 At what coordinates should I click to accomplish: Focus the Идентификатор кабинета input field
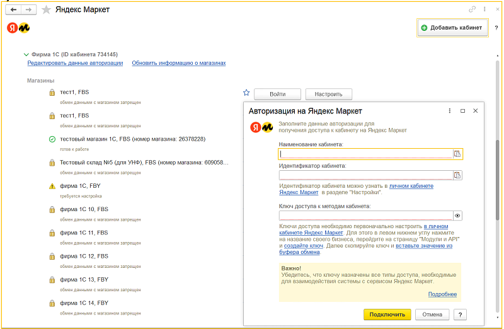tap(366, 175)
